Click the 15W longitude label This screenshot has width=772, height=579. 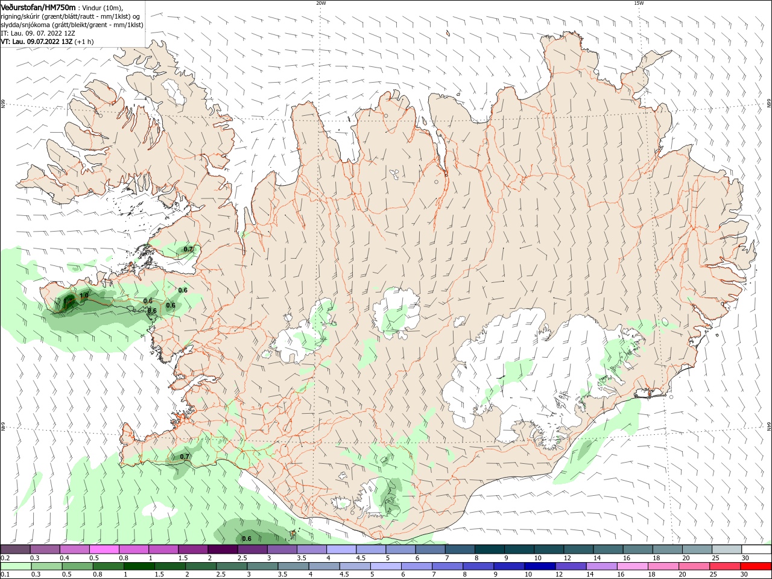click(639, 3)
